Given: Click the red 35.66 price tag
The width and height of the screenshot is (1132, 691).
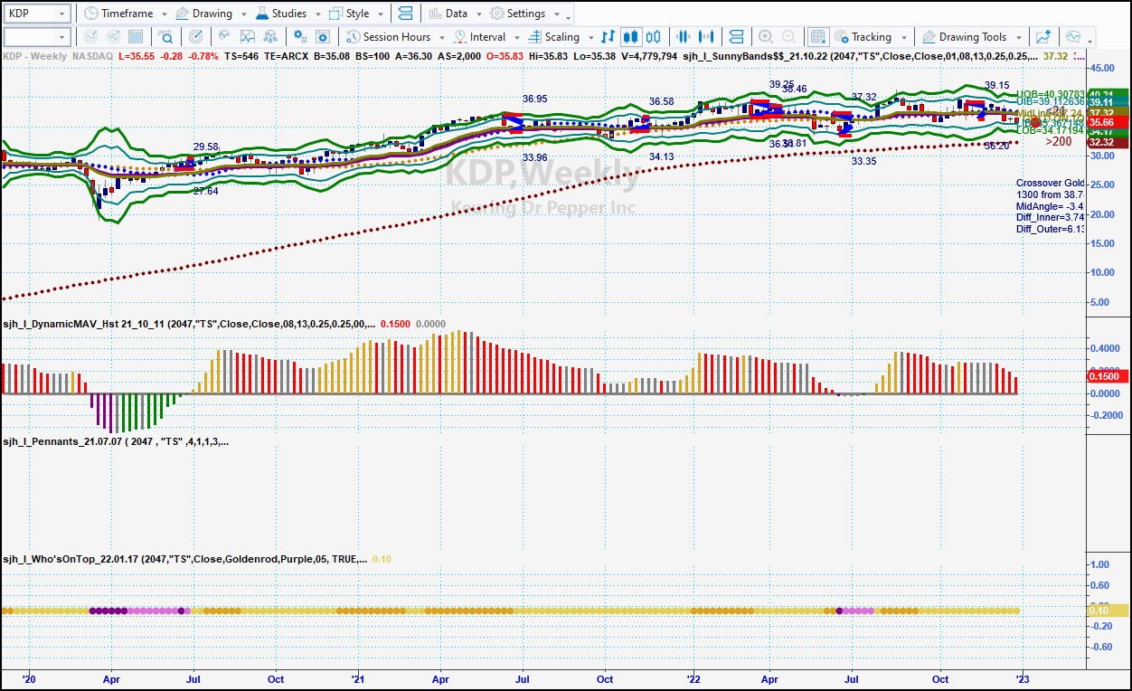Looking at the screenshot, I should 1108,122.
